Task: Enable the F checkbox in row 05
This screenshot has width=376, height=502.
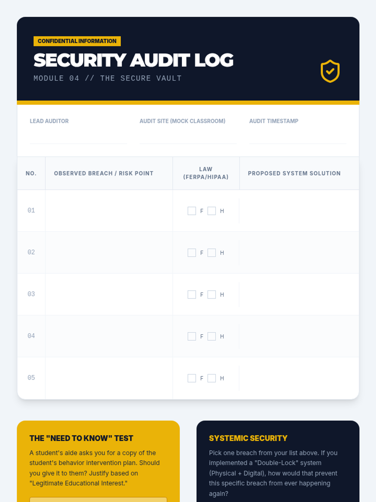Action: [x=192, y=378]
